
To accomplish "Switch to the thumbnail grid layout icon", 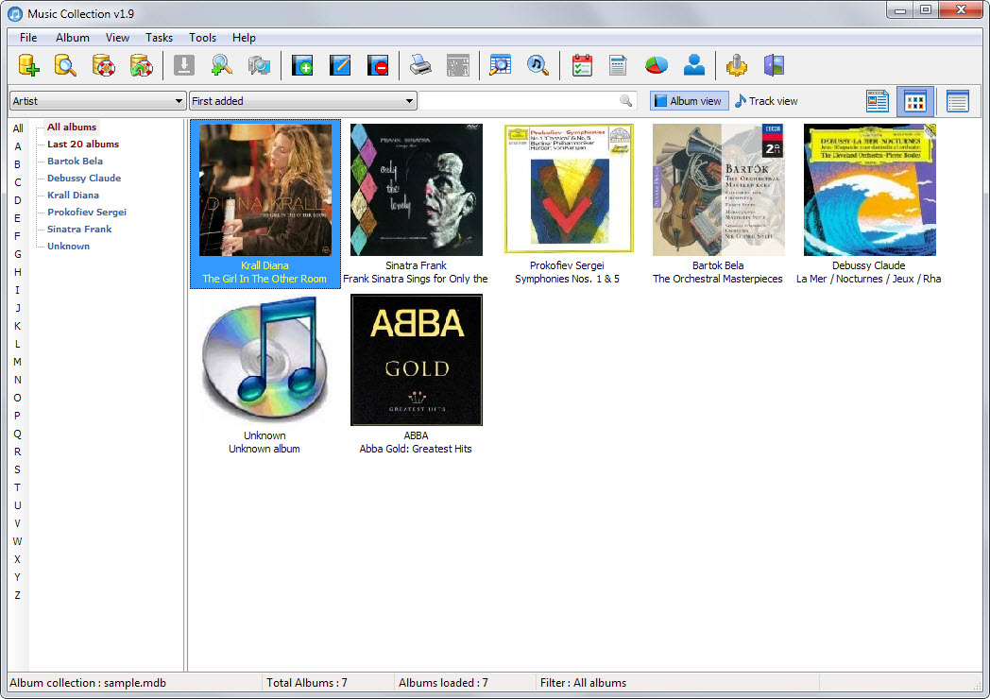I will pos(915,101).
